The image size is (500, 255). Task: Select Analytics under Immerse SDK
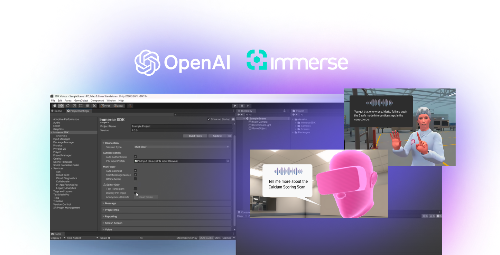click(62, 136)
